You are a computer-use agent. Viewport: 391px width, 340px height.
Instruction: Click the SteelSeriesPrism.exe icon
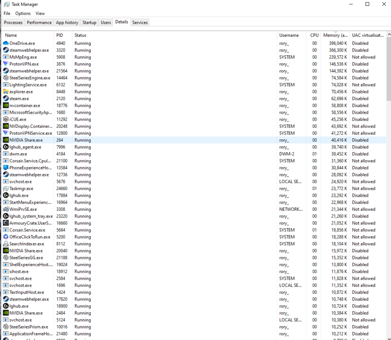coord(6,327)
